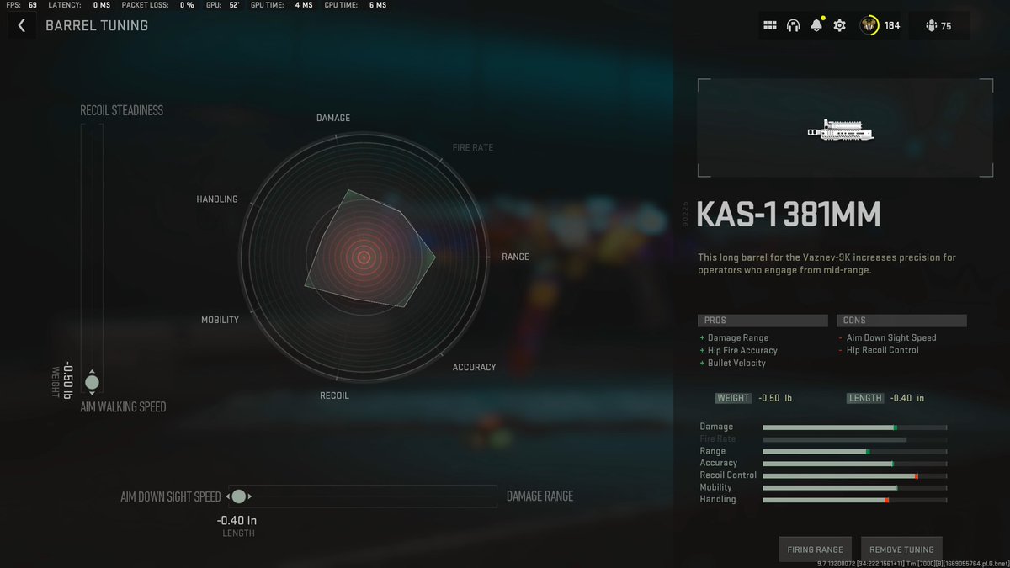Click the FPS 69 counter
The height and width of the screenshot is (568, 1010).
20,5
